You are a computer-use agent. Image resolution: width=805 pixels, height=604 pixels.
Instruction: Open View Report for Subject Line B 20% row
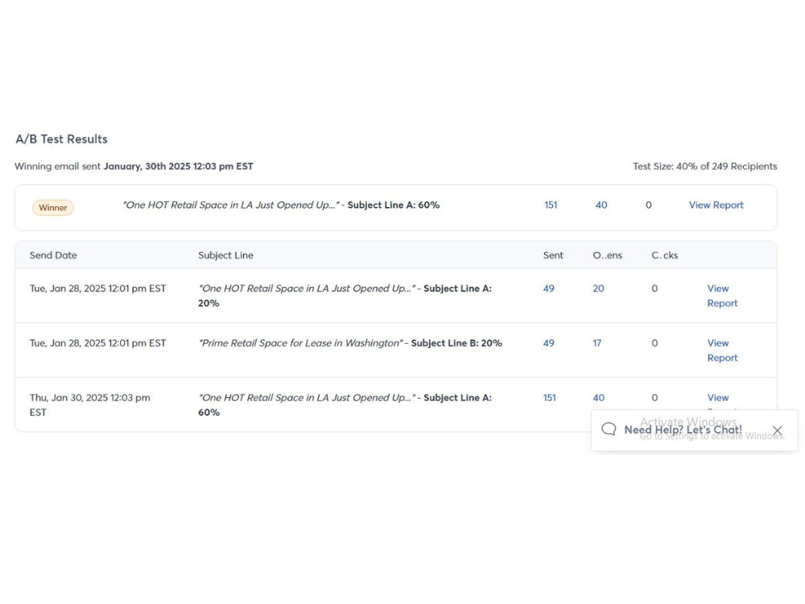coord(722,350)
